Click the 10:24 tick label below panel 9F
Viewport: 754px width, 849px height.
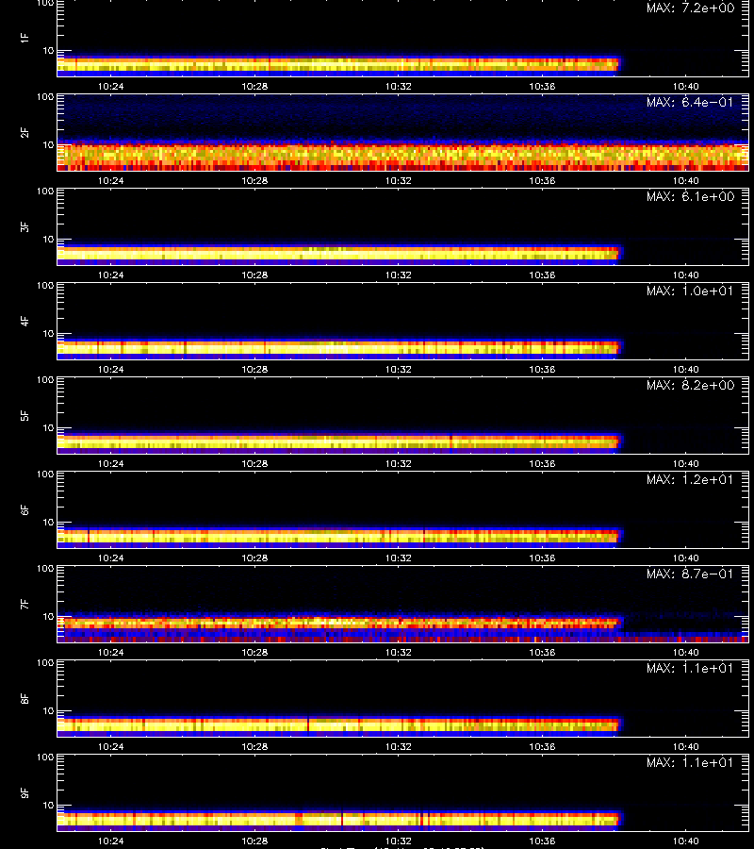pos(111,841)
